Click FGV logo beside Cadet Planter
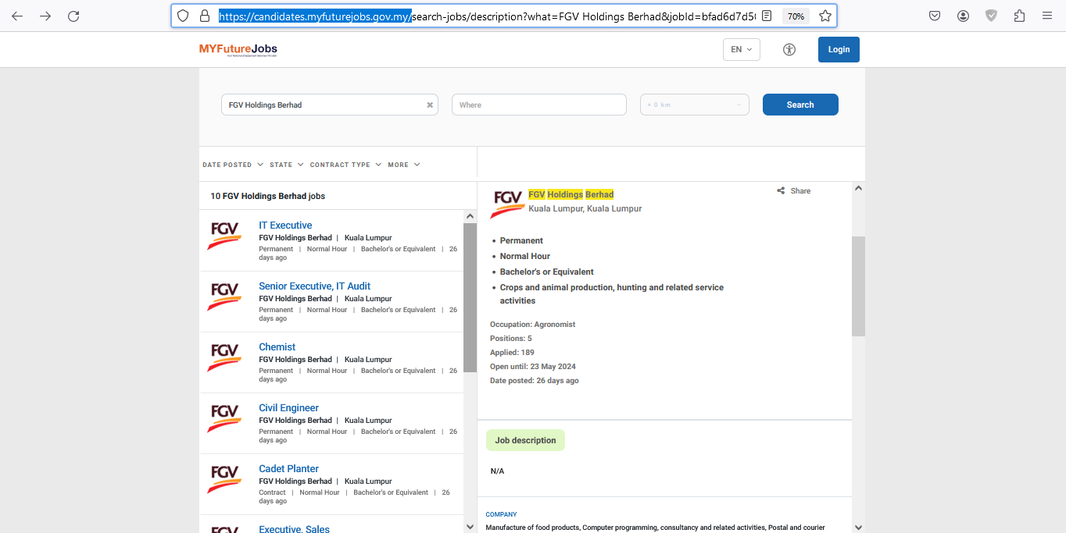Image resolution: width=1066 pixels, height=533 pixels. pos(224,479)
